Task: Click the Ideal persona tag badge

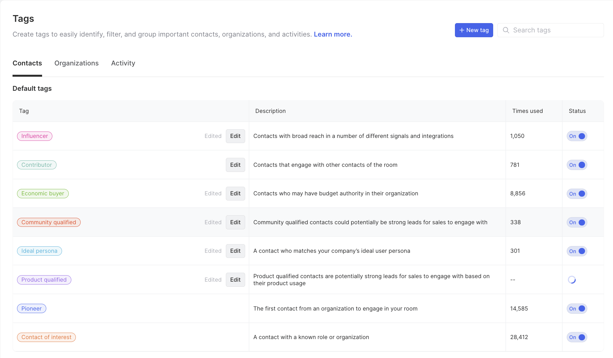Action: (39, 251)
